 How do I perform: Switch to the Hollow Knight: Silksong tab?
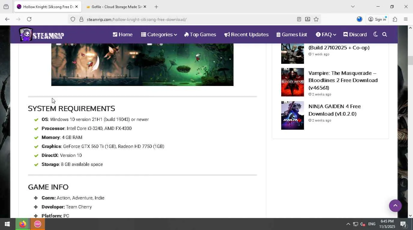point(48,7)
